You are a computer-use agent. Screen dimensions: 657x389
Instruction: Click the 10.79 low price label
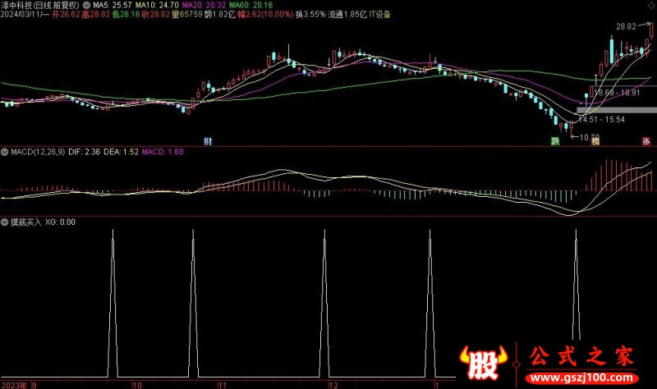tap(588, 136)
